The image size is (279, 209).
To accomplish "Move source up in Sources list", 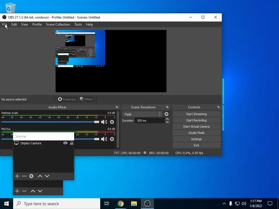I will pyautogui.click(x=40, y=176).
